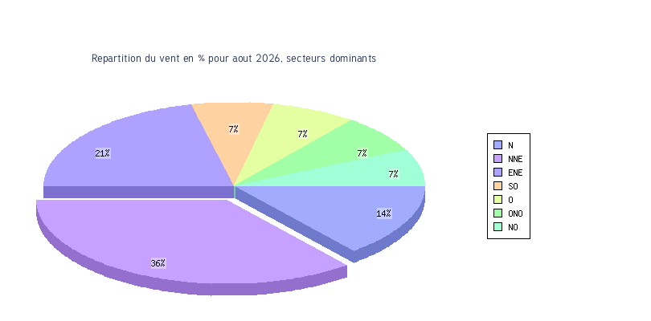The image size is (651, 321).
Task: Click the aqua 7% slice label
Action: 394,174
